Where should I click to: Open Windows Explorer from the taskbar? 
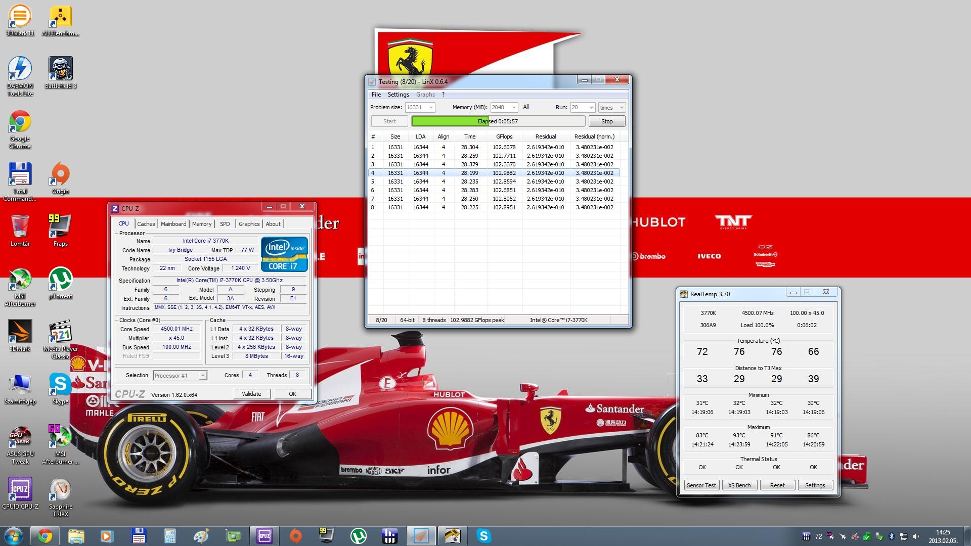click(76, 536)
